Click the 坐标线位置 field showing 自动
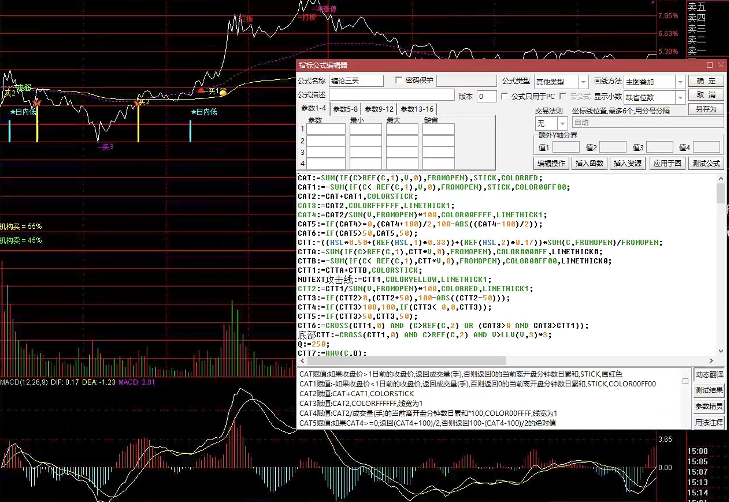The width and height of the screenshot is (729, 502). (647, 122)
